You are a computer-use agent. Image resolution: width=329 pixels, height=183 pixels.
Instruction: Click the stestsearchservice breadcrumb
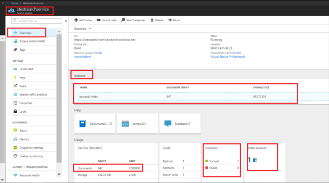pyautogui.click(x=33, y=3)
